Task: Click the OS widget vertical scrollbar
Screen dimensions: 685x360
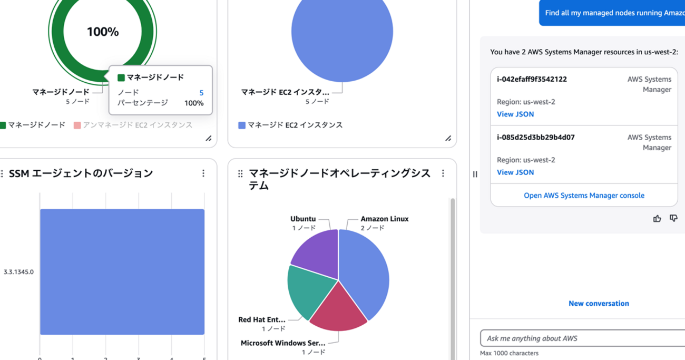Action: click(x=452, y=278)
